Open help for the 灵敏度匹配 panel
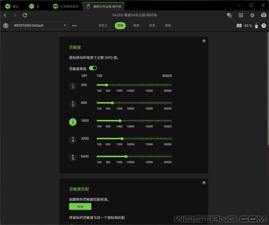The image size is (269, 225). click(204, 183)
